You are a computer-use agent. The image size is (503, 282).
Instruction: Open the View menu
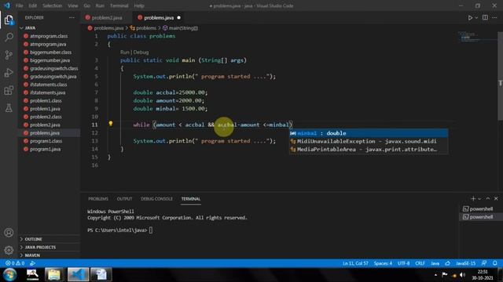coord(73,5)
